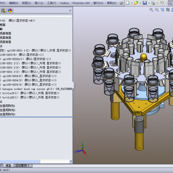Select the 圆周阵列3 pattern feature
The height and width of the screenshot is (173, 173).
(x=8, y=115)
